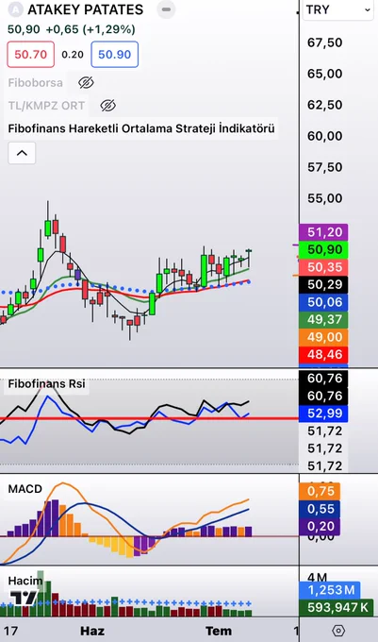Click the Haz month label on time axis
This screenshot has width=378, height=642.
92,631
